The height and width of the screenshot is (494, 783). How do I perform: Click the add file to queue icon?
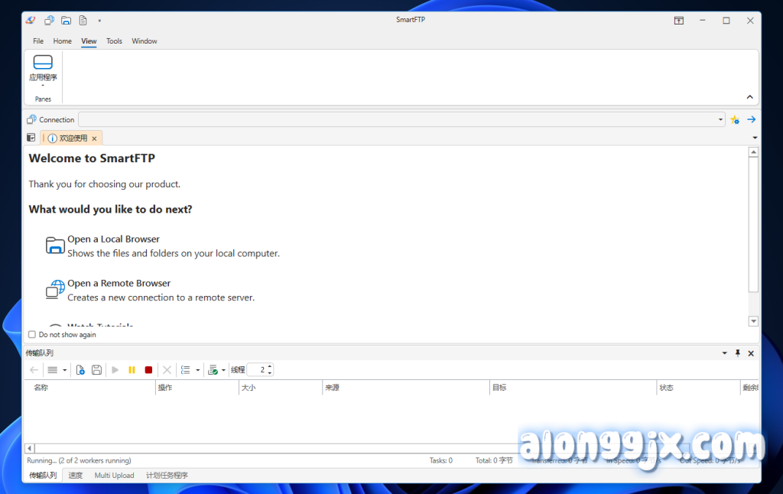[x=80, y=370]
